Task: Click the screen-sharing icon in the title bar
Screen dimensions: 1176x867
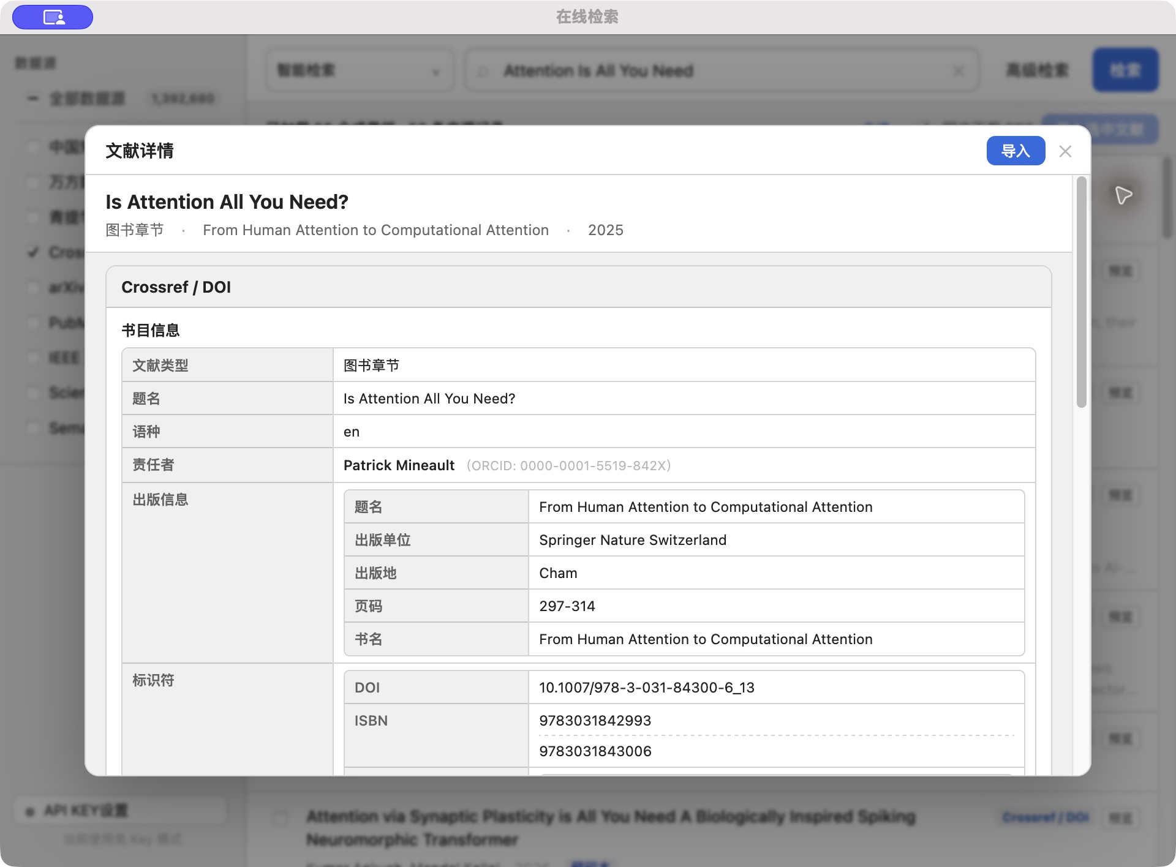Action: pos(53,17)
